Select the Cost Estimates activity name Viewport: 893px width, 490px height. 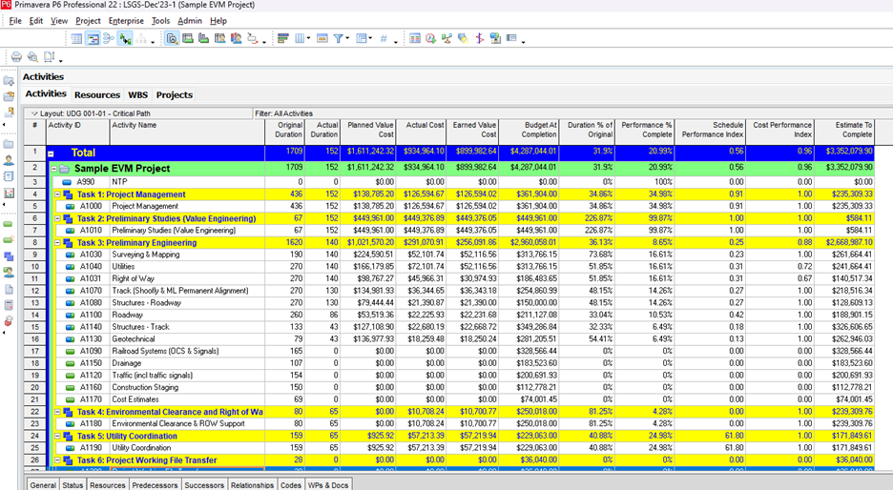click(135, 399)
